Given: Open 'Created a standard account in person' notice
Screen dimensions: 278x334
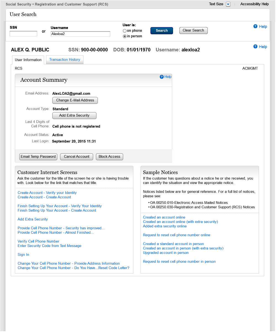Looking at the screenshot, I should point(173,244).
